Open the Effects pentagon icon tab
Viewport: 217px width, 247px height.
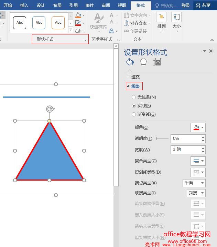coord(143,62)
